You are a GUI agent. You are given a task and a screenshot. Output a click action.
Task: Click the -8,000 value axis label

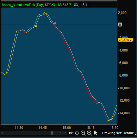tap(123, 75)
